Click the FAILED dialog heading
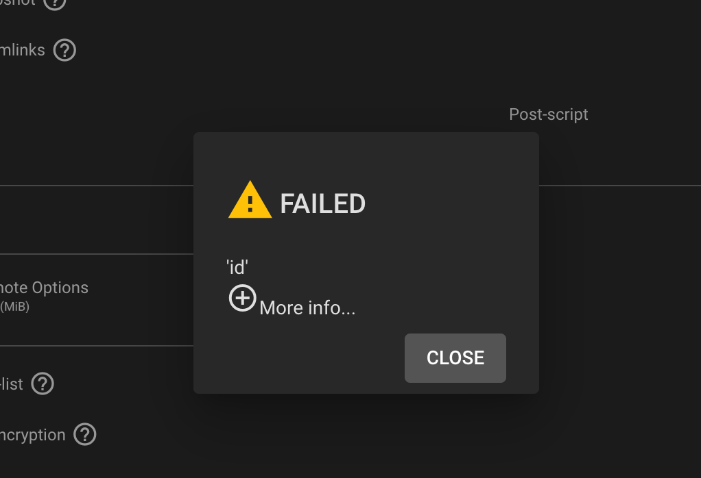The height and width of the screenshot is (478, 701). (322, 204)
